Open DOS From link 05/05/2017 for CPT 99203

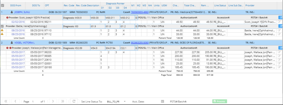pos(18,52)
